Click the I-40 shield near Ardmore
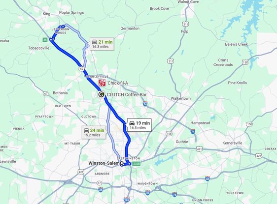This screenshot has height=204, width=277. click(x=101, y=190)
